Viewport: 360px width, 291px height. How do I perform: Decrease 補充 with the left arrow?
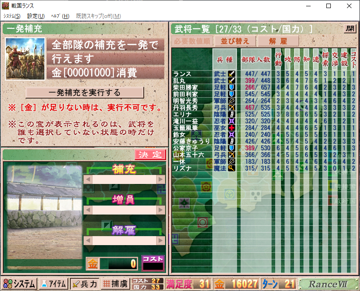point(88,179)
